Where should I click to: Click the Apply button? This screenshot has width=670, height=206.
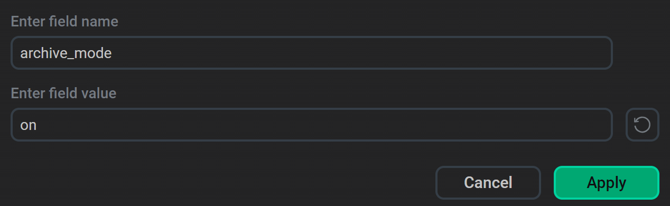click(x=607, y=183)
